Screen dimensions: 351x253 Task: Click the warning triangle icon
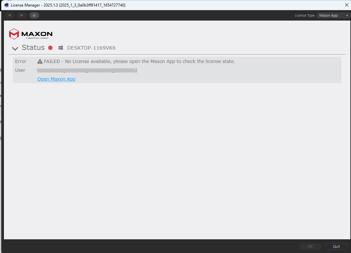(x=40, y=61)
